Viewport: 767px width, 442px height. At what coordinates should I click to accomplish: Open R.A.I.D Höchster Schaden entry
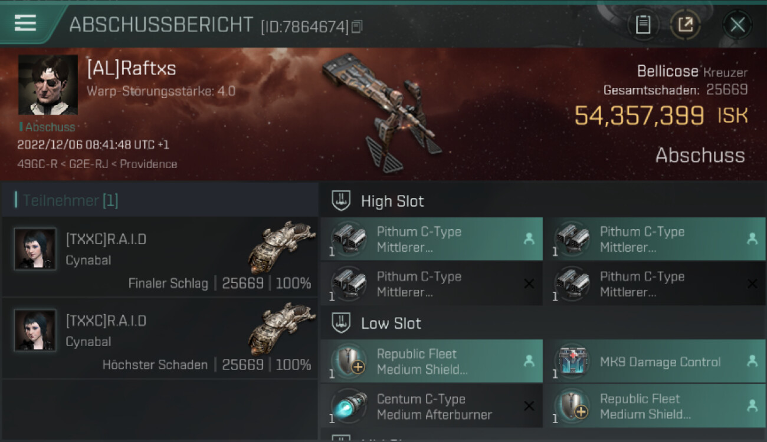160,338
